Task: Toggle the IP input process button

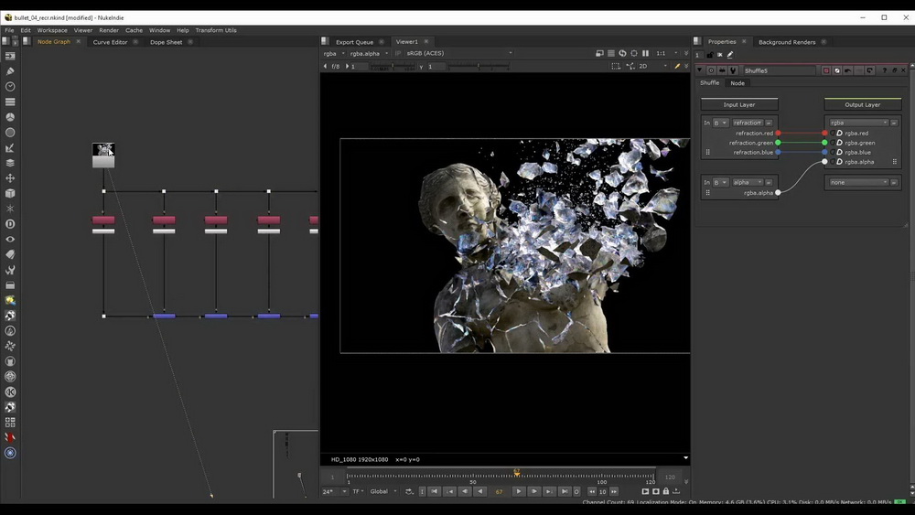Action: click(x=398, y=53)
